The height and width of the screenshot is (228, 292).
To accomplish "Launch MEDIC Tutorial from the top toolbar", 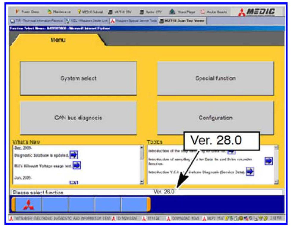I will pyautogui.click(x=90, y=12).
